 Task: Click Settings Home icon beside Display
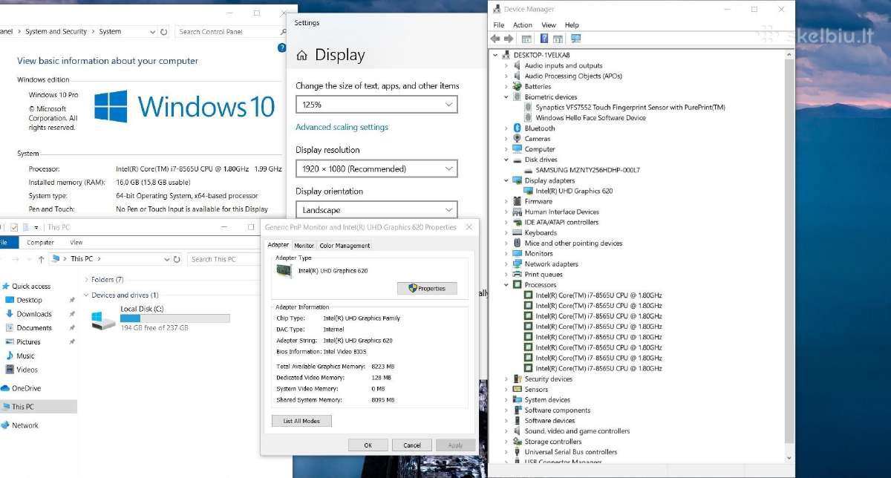point(301,56)
